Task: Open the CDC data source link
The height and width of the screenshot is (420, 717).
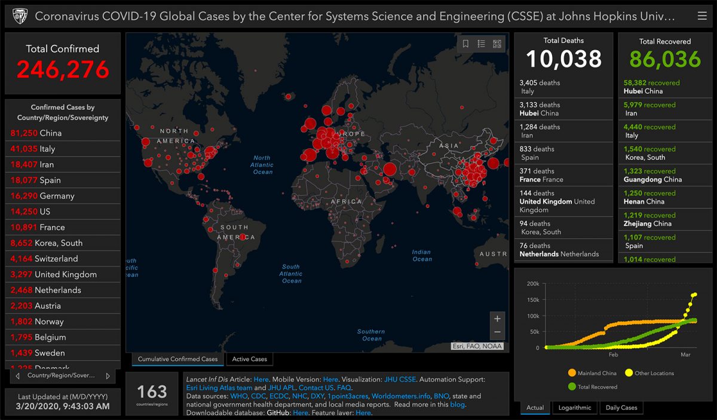Action: (258, 396)
